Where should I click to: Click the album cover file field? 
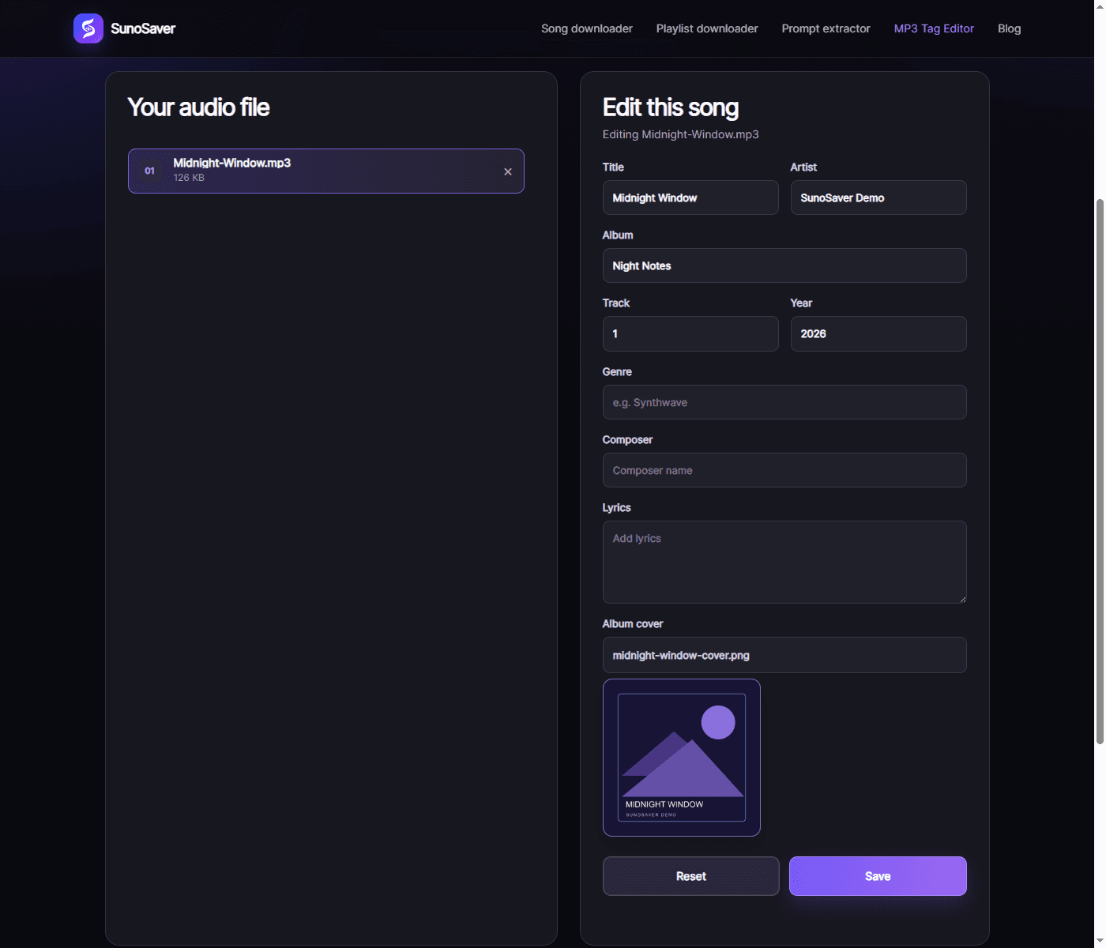click(x=784, y=655)
